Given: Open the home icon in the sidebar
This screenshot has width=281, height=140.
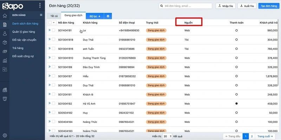Looking at the screenshot, I should [5, 16].
